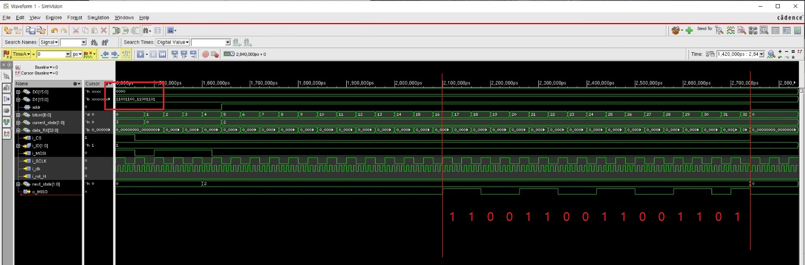Select the i_CS signal row

[x=48, y=138]
